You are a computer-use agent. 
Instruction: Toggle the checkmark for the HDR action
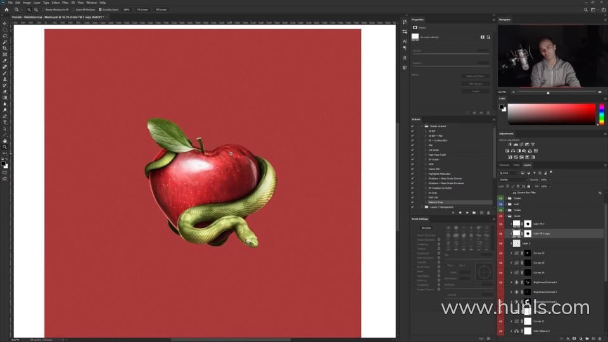tap(412, 165)
